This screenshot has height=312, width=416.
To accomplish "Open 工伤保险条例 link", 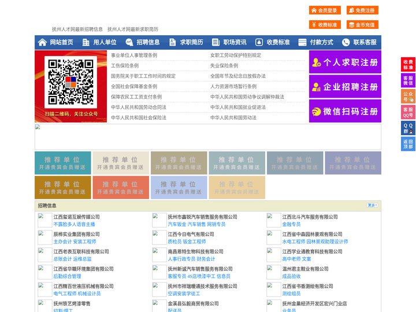I will tap(125, 65).
